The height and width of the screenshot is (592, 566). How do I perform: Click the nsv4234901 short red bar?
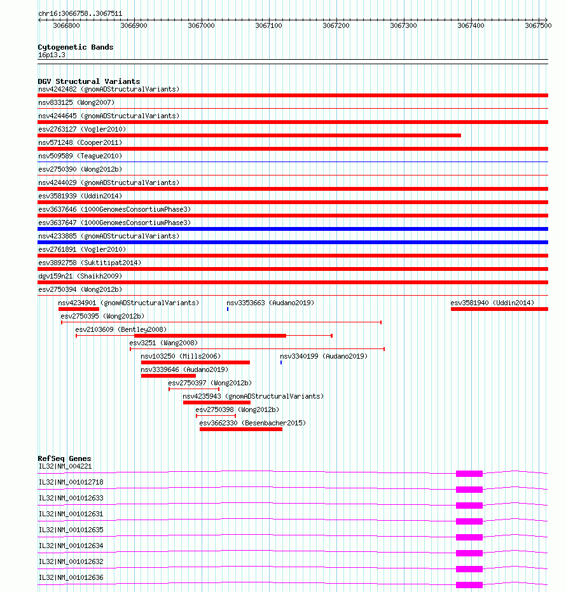(x=78, y=309)
